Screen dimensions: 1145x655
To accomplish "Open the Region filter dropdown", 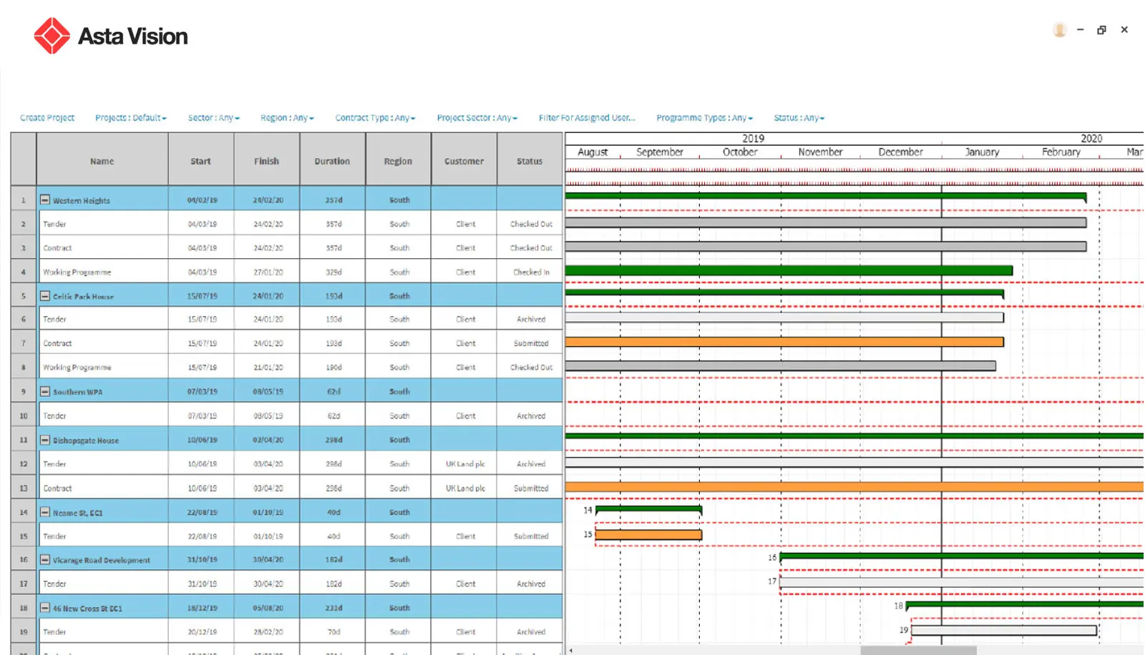I will tap(287, 118).
